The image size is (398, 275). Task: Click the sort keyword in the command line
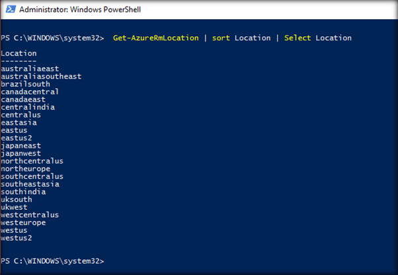point(221,38)
